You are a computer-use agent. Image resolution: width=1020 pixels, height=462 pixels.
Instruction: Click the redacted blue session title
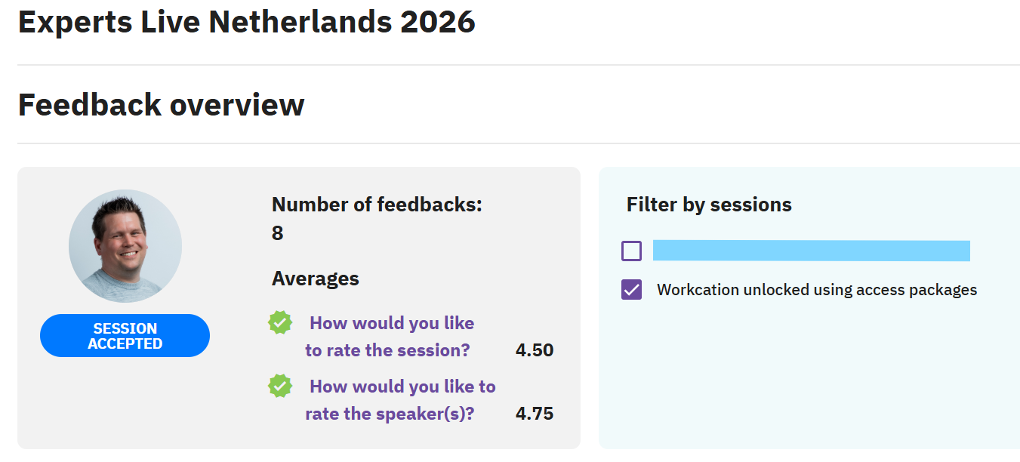tap(812, 251)
